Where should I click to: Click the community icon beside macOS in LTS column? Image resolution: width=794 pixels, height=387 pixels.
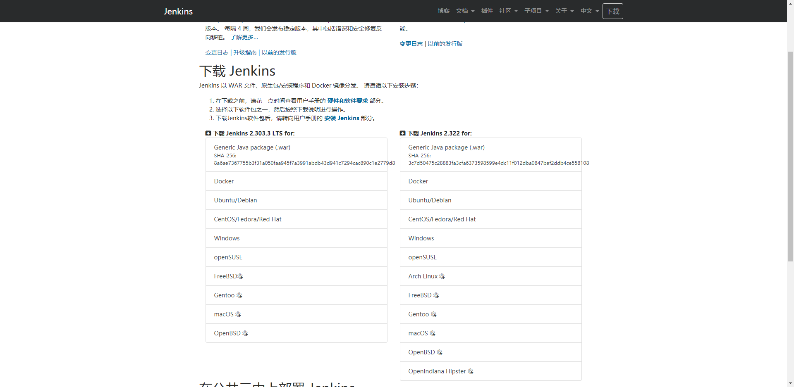click(x=238, y=314)
